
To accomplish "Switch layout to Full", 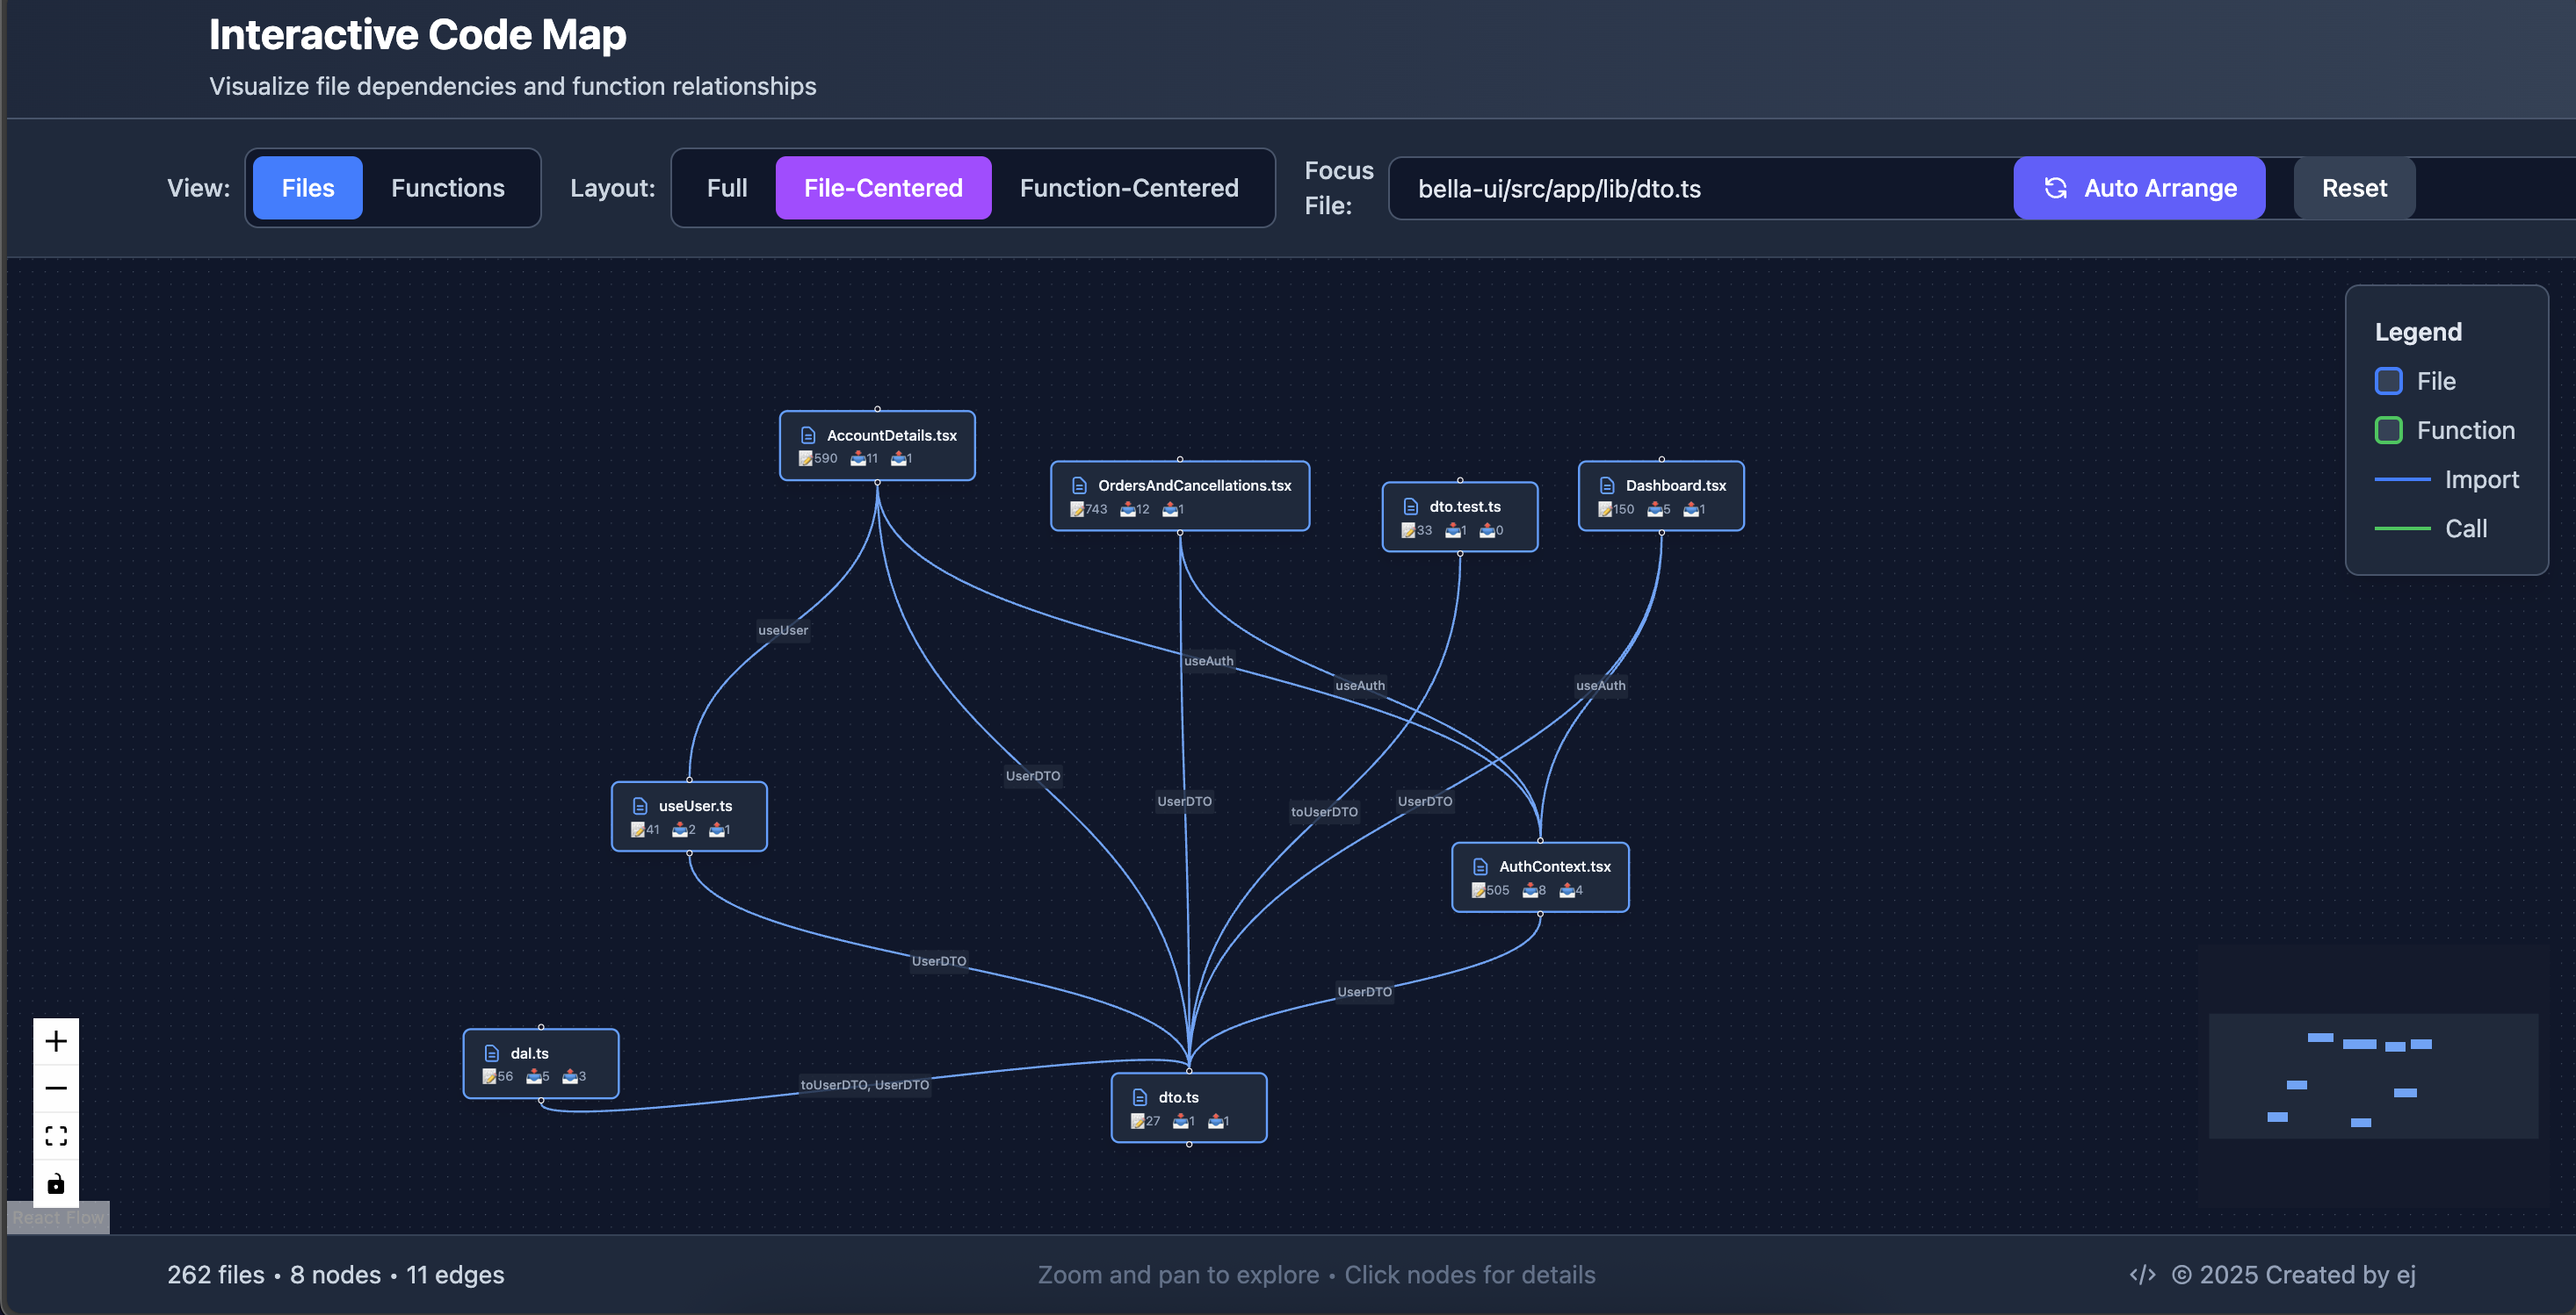I will click(x=726, y=187).
